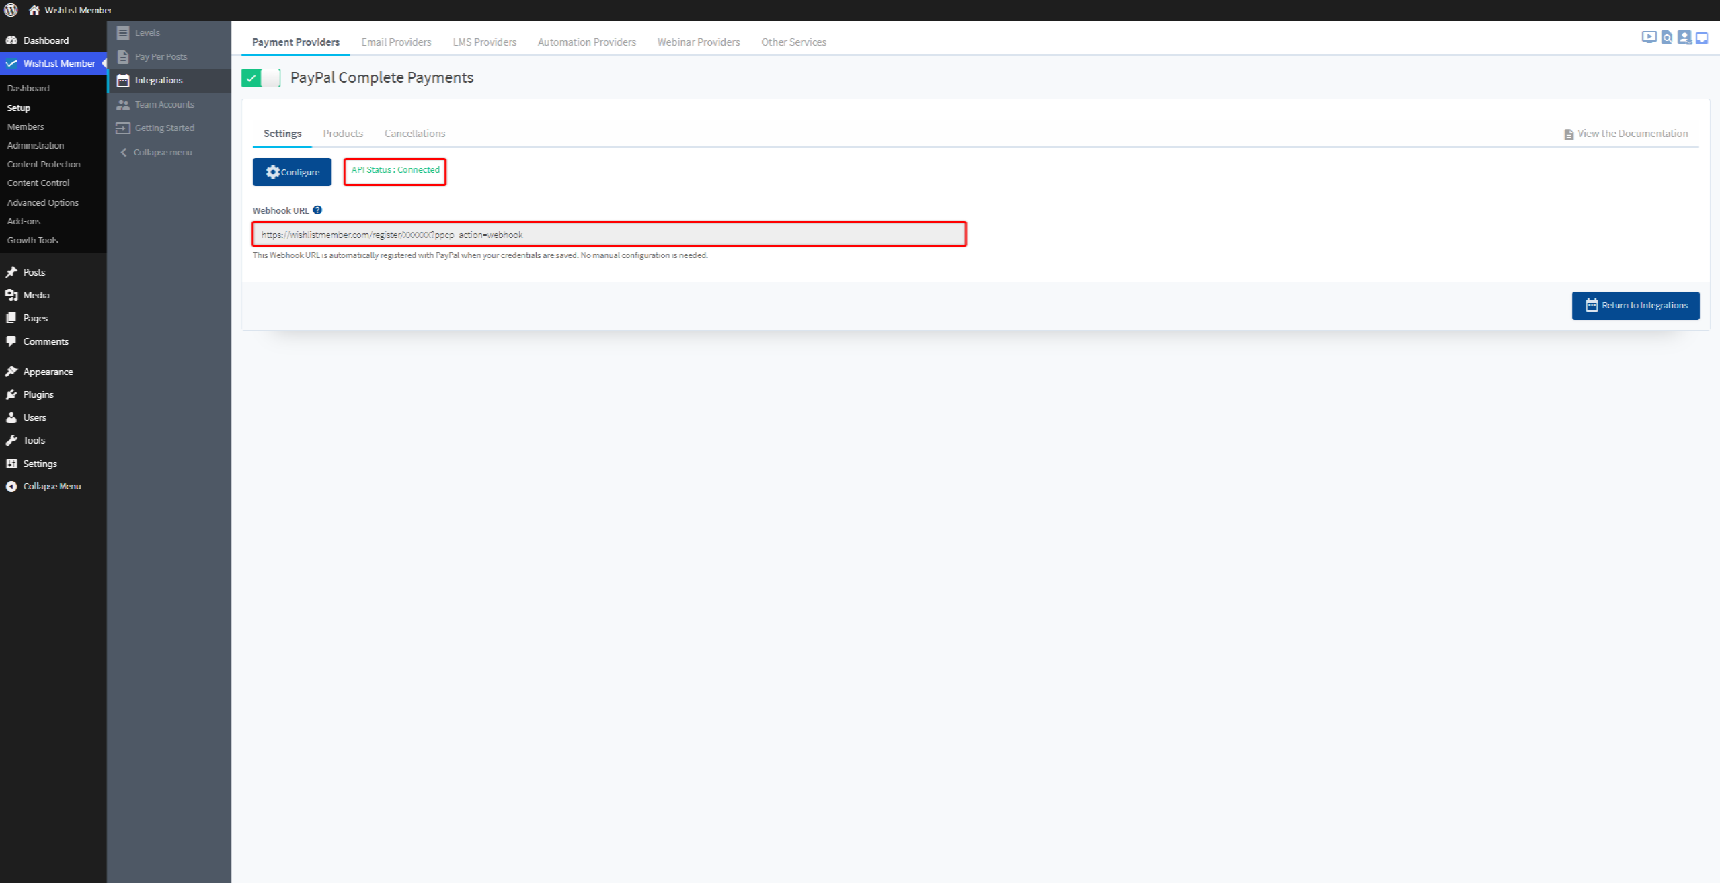Click the document search icon
Image resolution: width=1720 pixels, height=883 pixels.
coord(1667,38)
